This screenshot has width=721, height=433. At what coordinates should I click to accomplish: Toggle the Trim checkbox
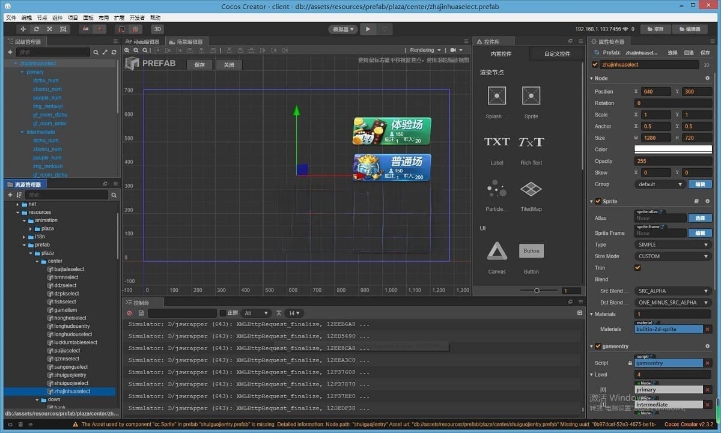click(637, 268)
